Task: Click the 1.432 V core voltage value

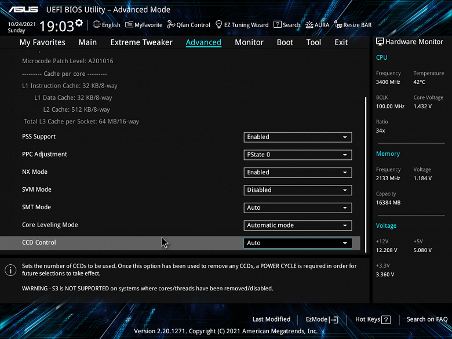Action: pos(422,107)
